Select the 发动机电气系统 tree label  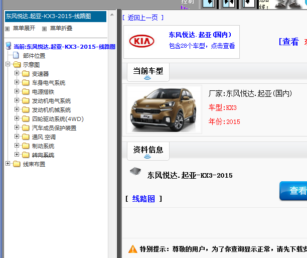51,101
